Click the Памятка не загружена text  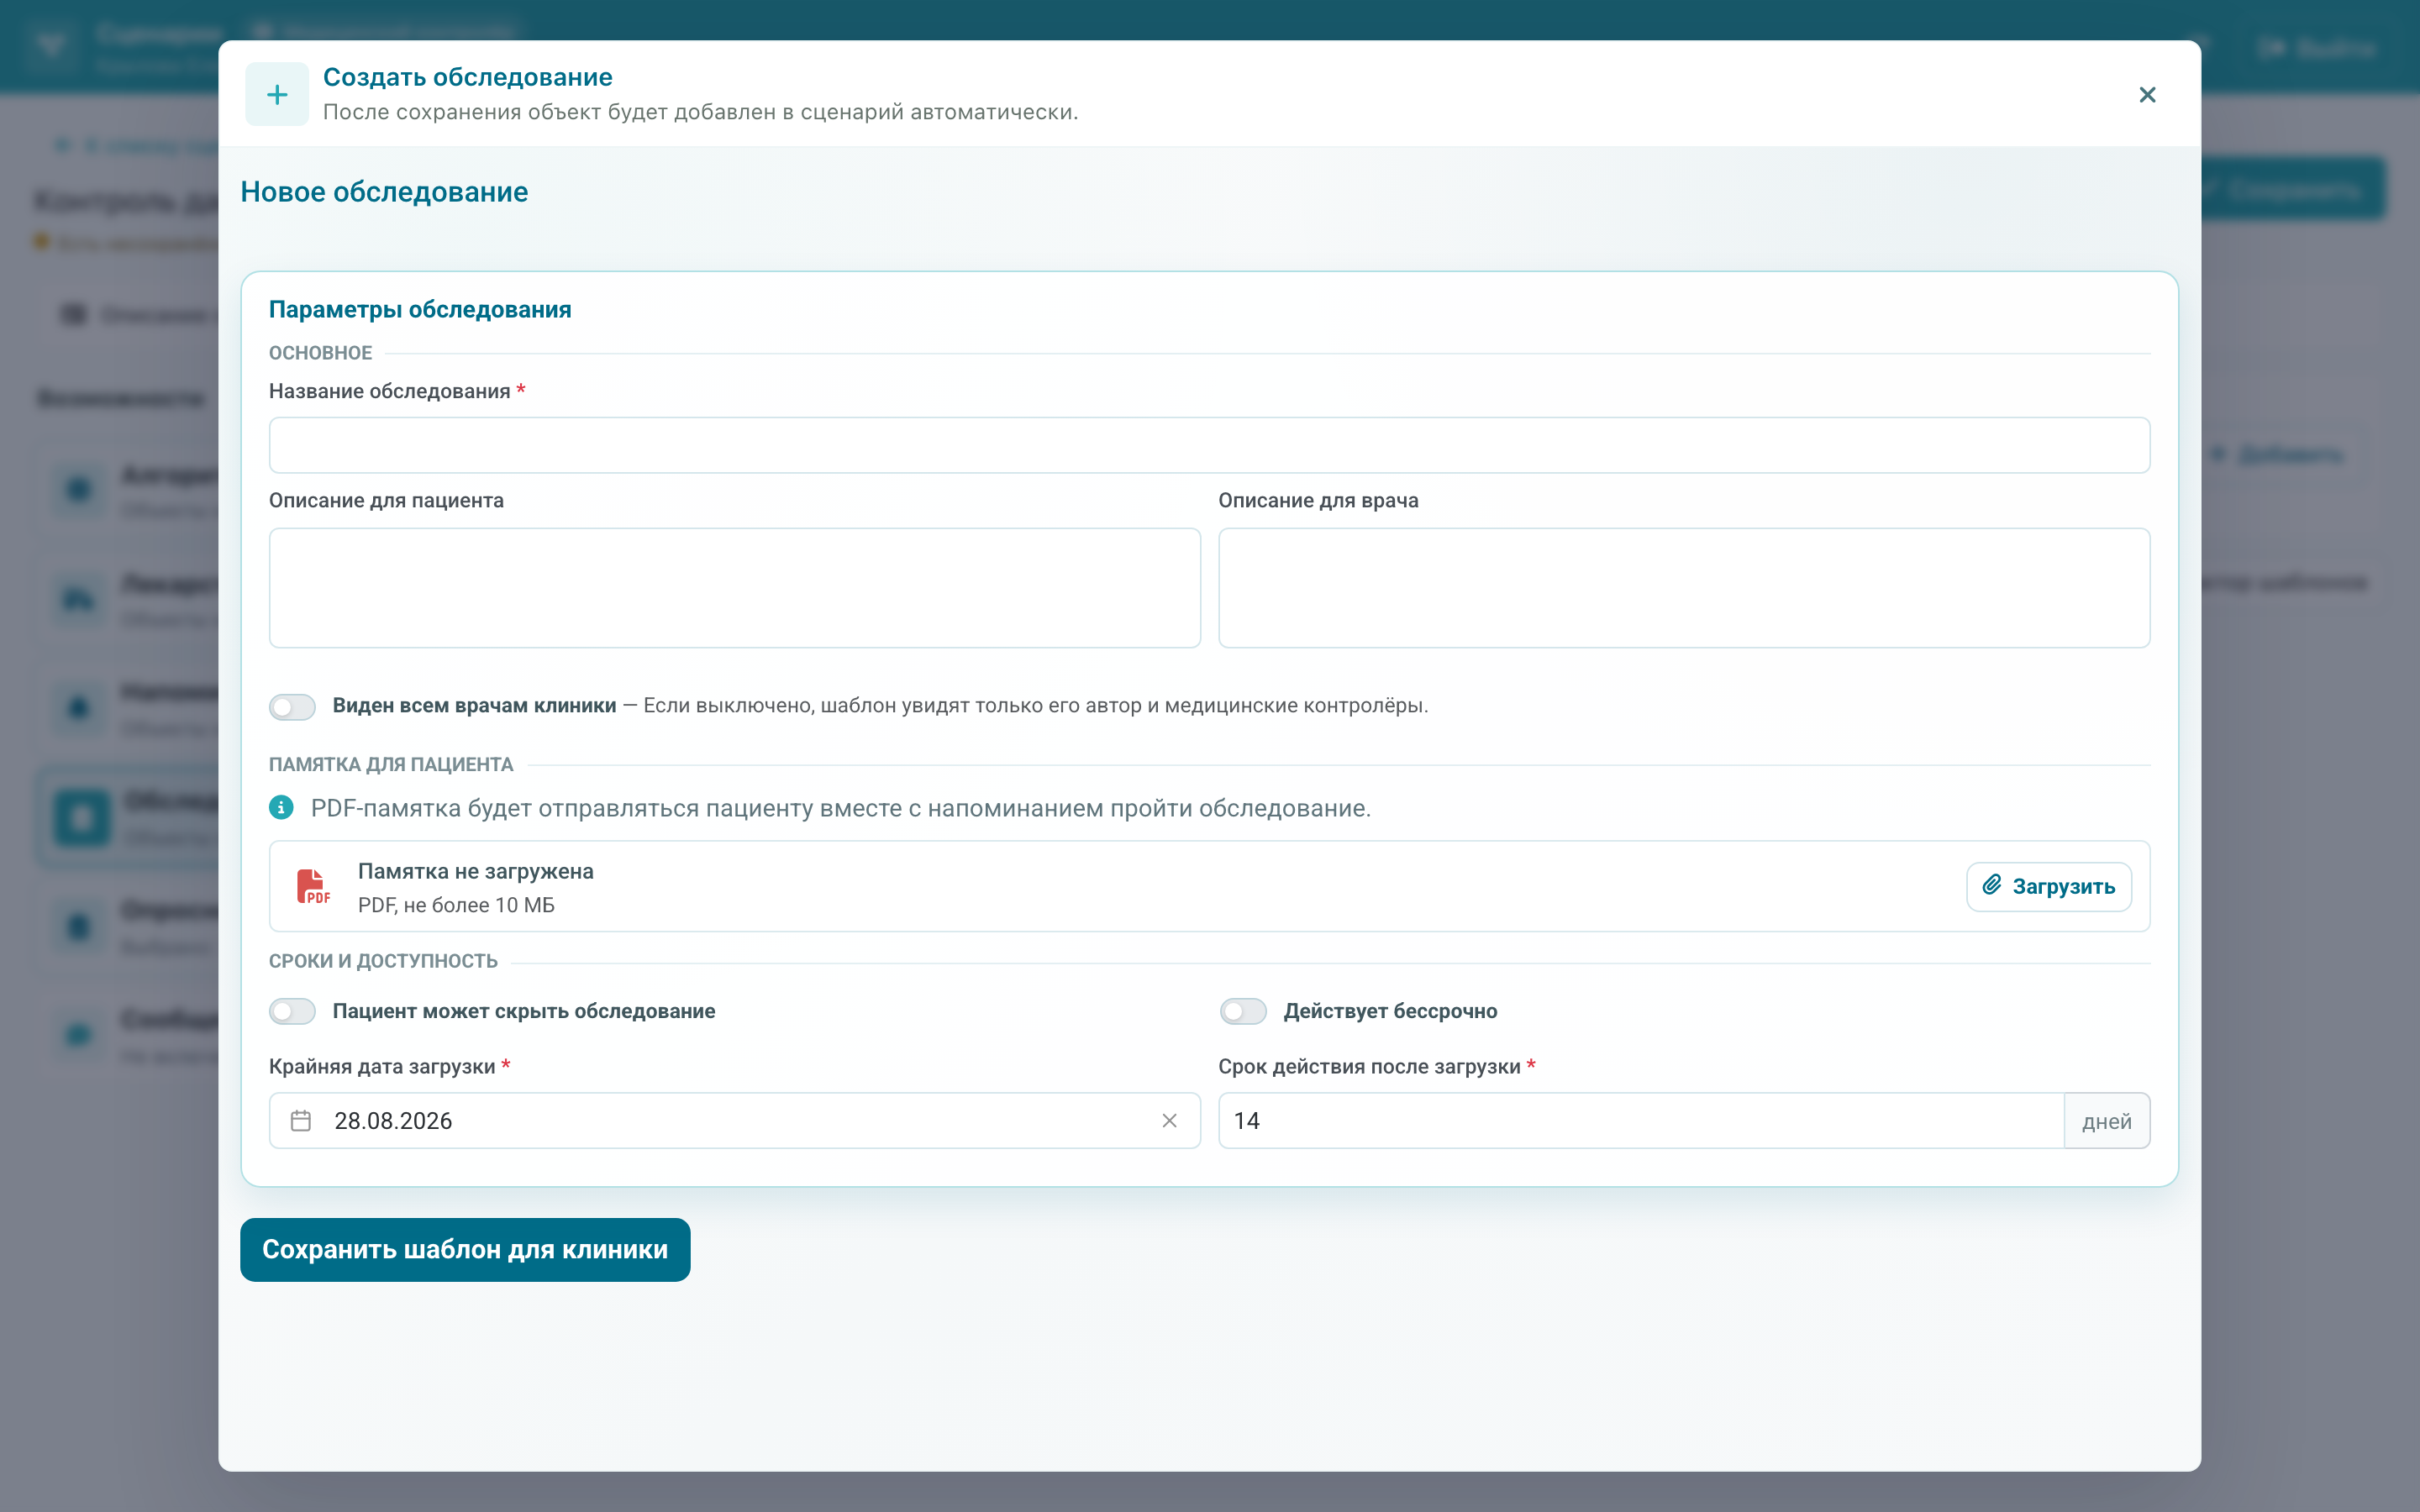pos(476,872)
